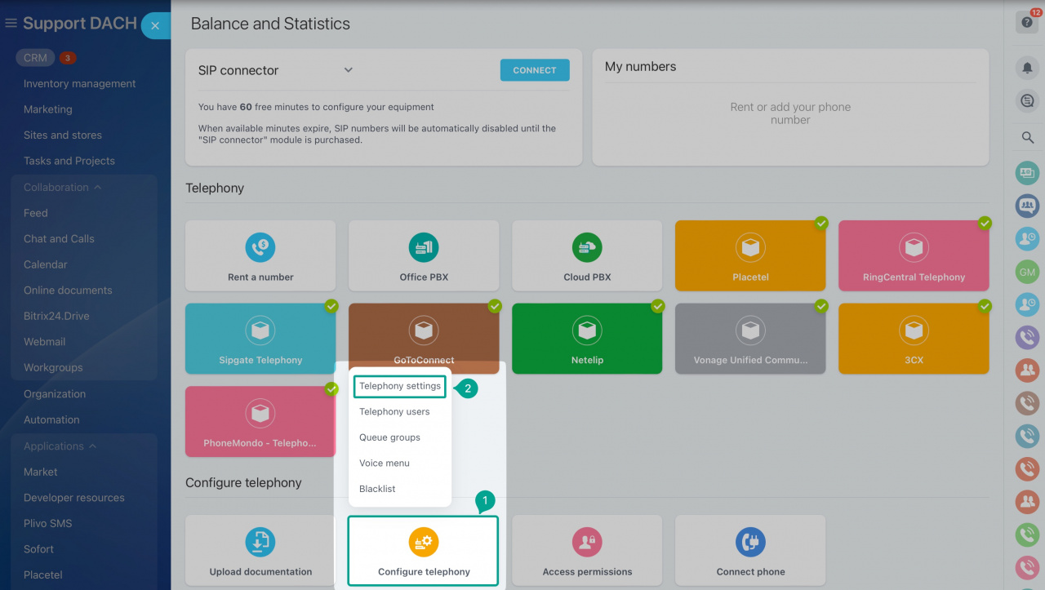Open the GoToConnect app icon
1045x590 pixels.
(x=423, y=329)
